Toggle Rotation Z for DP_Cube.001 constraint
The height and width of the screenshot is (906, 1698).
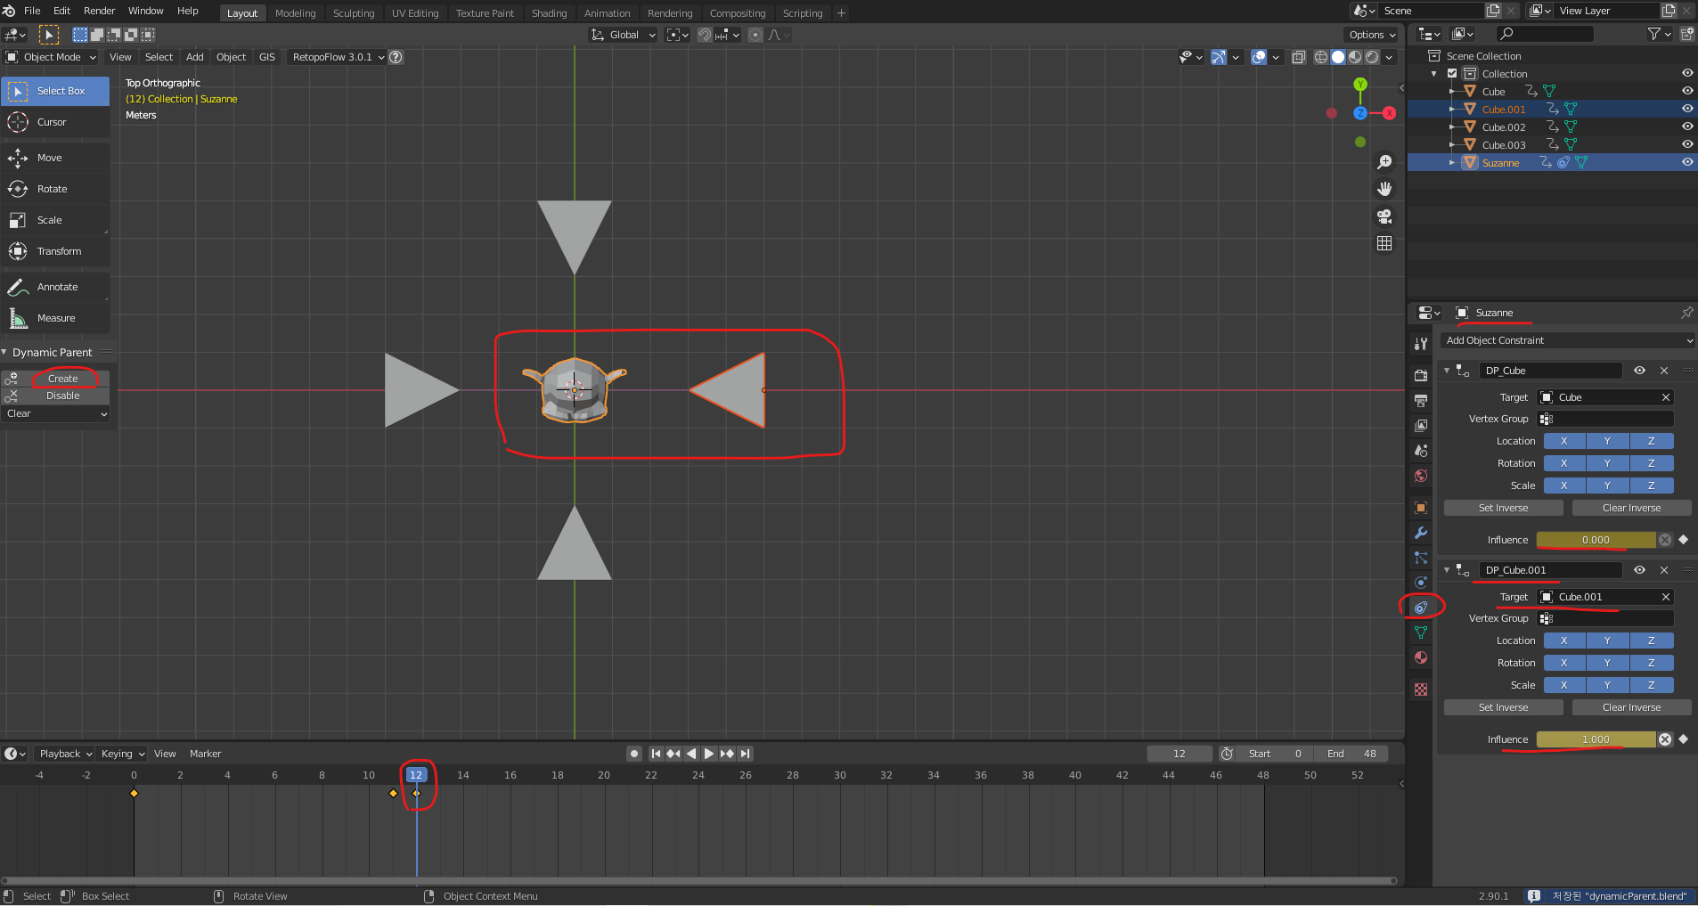[x=1651, y=663]
